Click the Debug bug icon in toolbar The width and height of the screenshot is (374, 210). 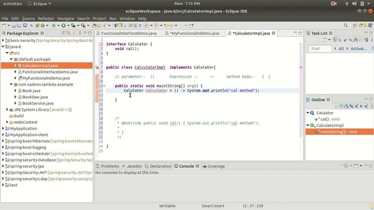[54, 26]
